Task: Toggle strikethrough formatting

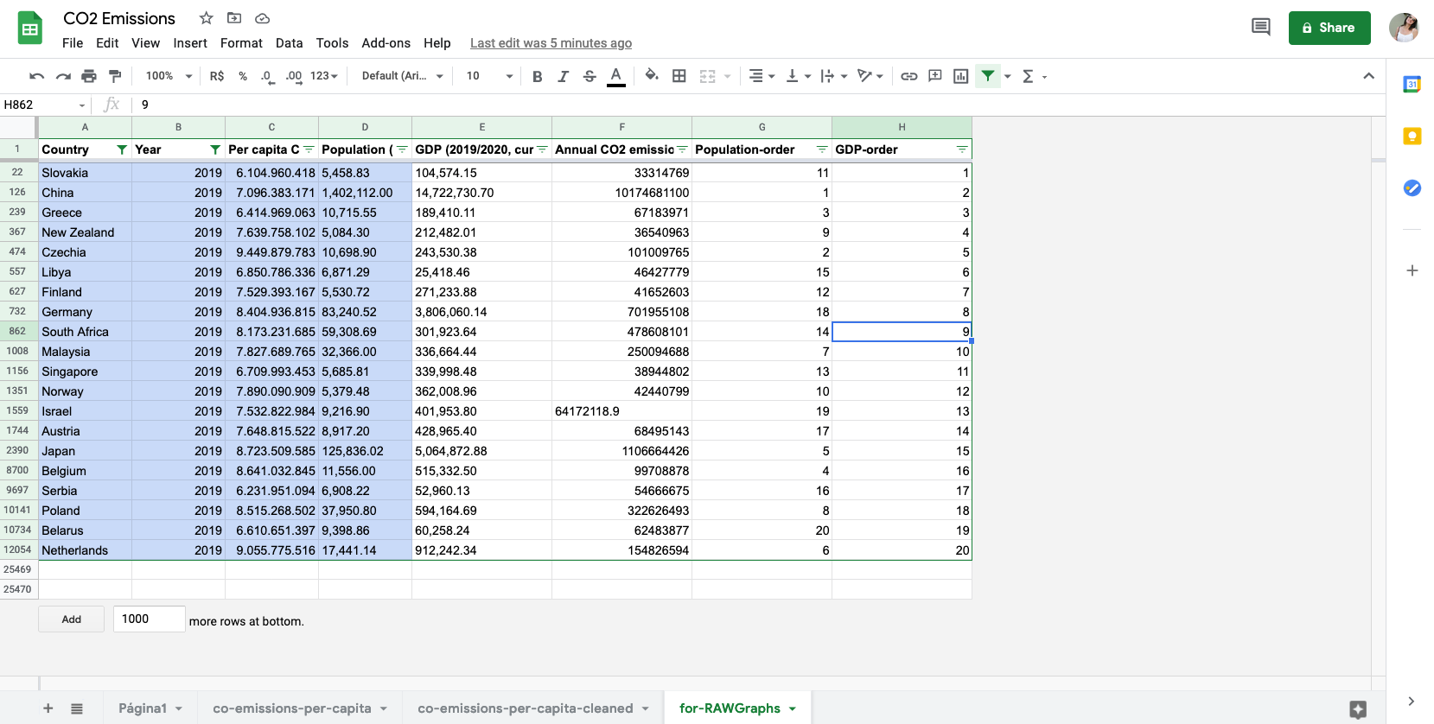Action: tap(590, 76)
